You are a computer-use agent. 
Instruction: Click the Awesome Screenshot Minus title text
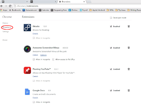coord(46,48)
